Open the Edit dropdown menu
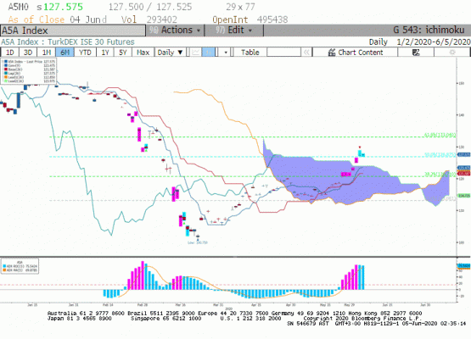The image size is (471, 339). click(234, 31)
